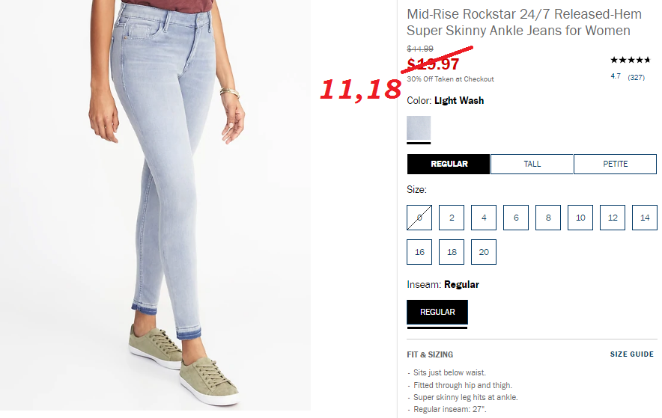
Task: Choose the REGULAR fit tab
Action: [449, 164]
